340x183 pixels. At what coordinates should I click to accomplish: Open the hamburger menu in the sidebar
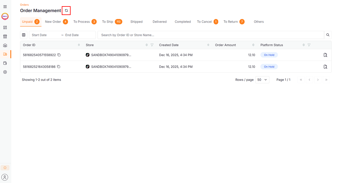[5, 6]
